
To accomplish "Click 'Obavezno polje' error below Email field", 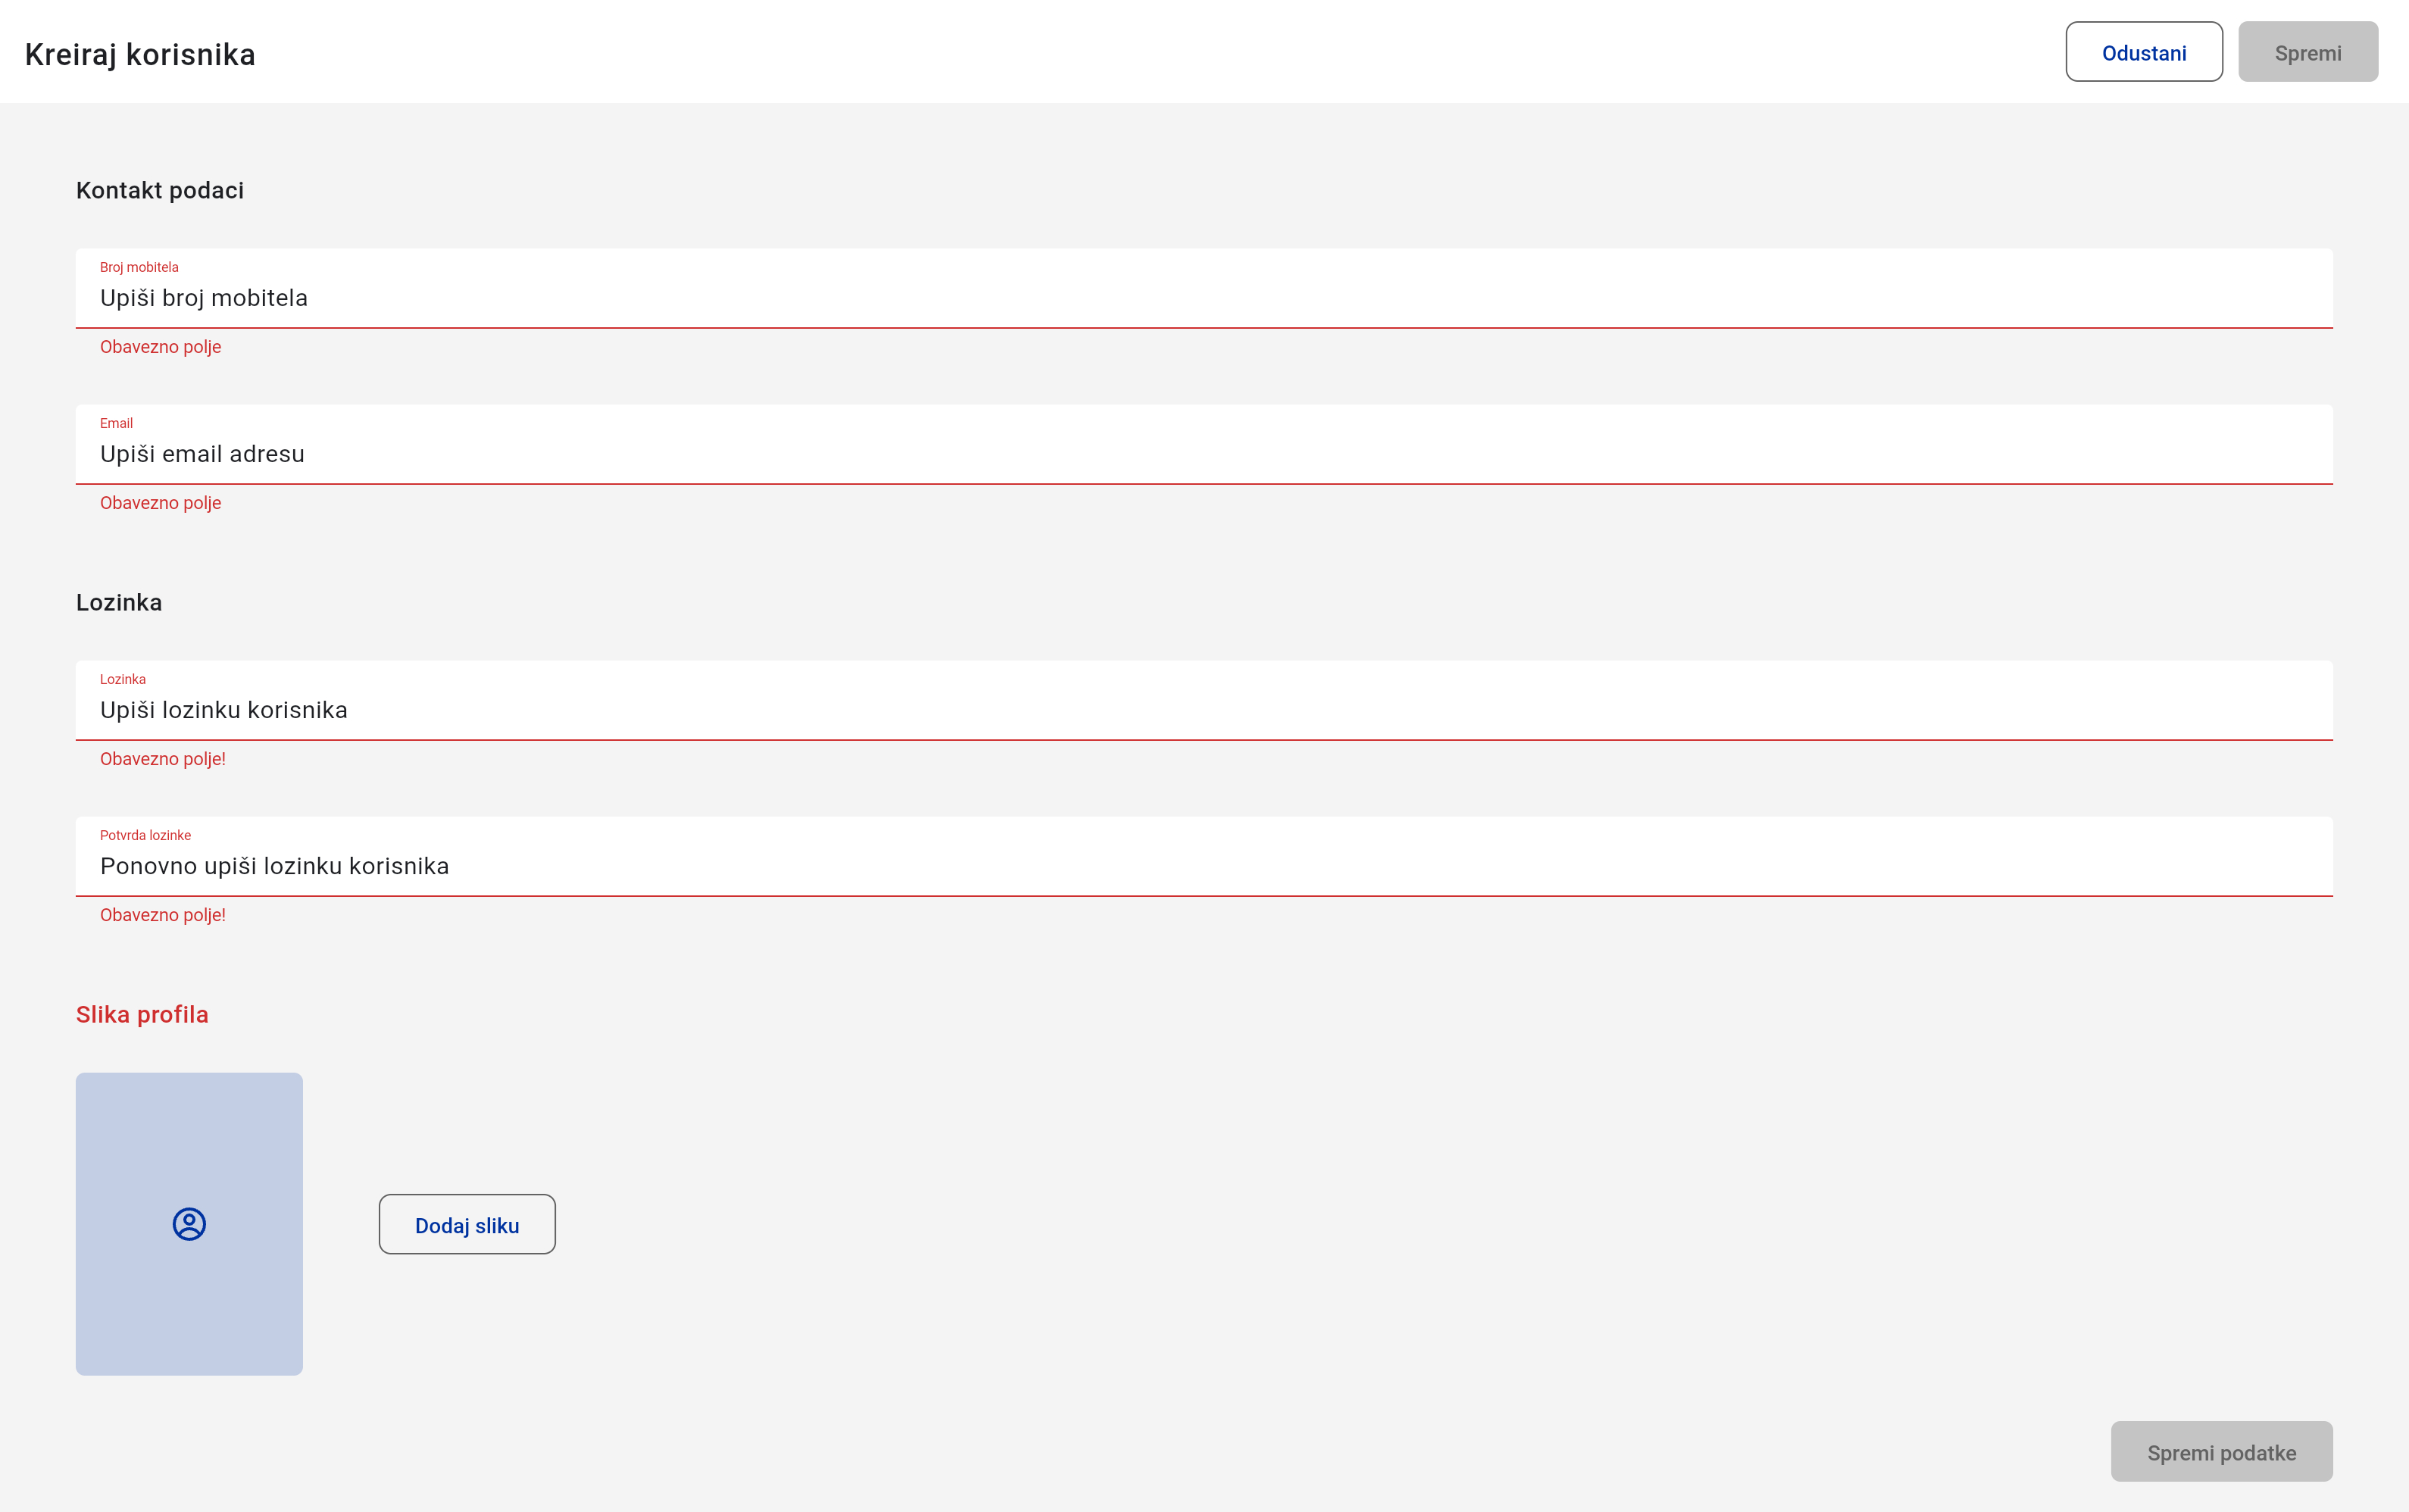I will coord(161,503).
